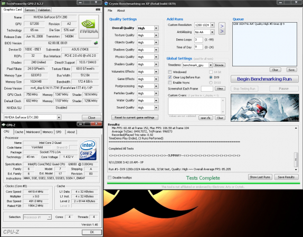Viewport: 303px width, 237px height.
Task: Switch to CPU-Z Mainboard tab
Action: (33, 132)
